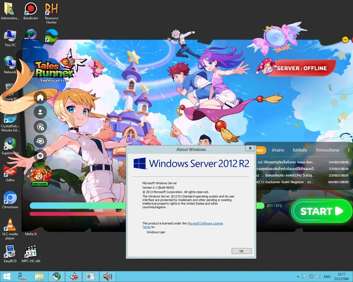Open the support chat headset icon
353x282 pixels.
40,141
